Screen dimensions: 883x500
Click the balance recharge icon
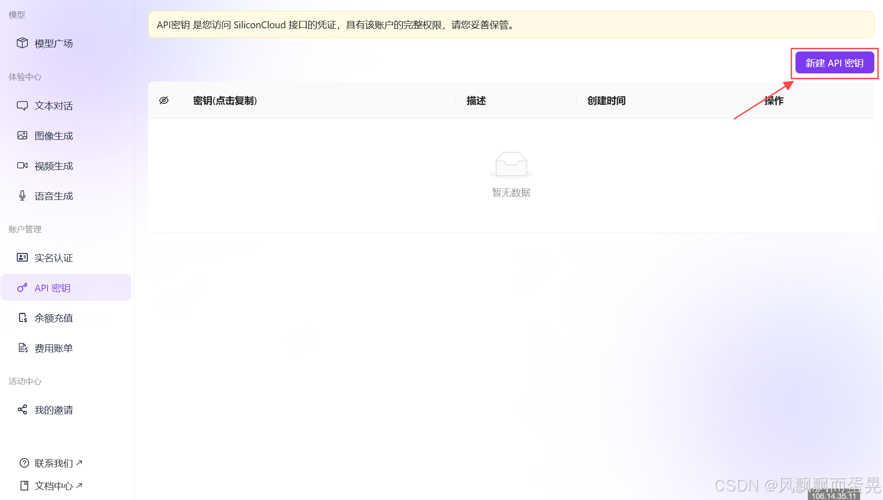pos(22,318)
